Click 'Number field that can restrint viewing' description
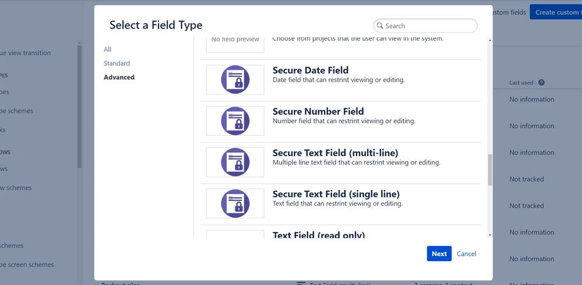Screen dimensions: 582x285 [x=344, y=121]
